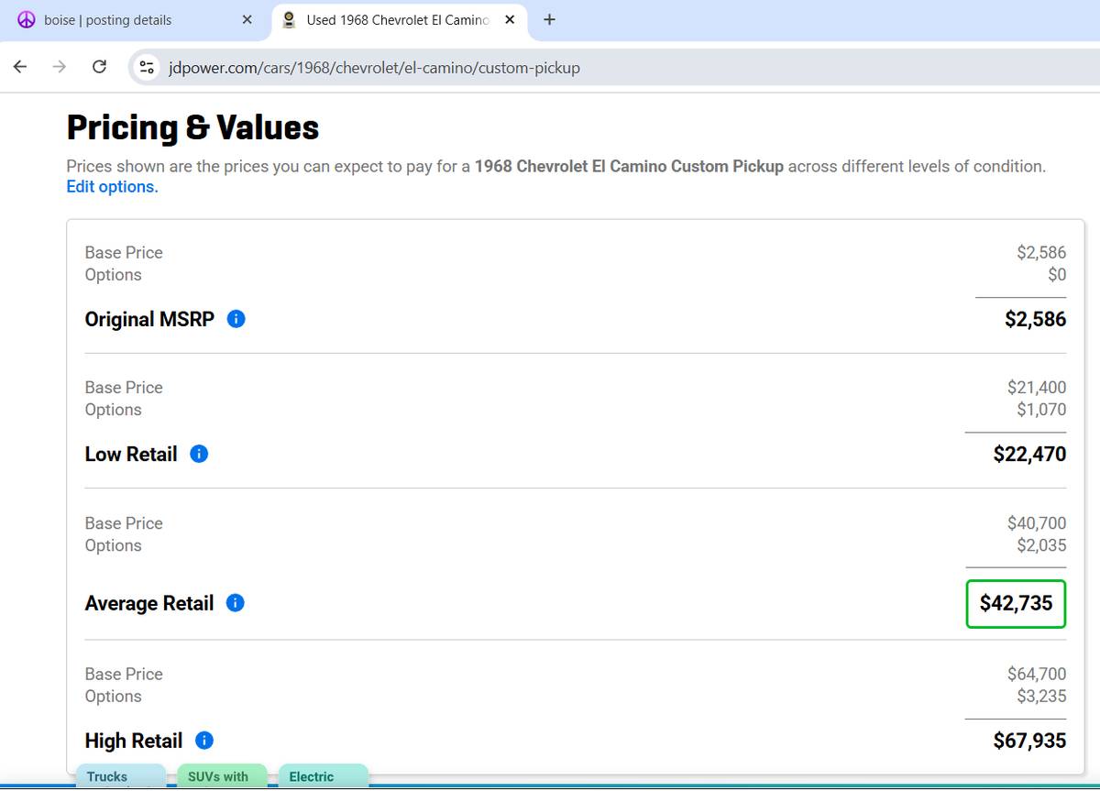Click info icon beside High Retail

click(204, 741)
